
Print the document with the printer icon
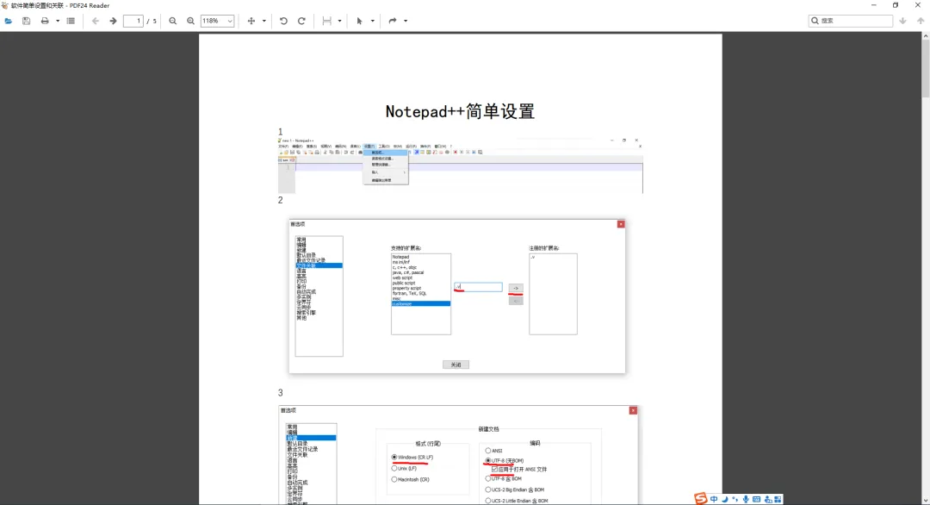click(45, 21)
